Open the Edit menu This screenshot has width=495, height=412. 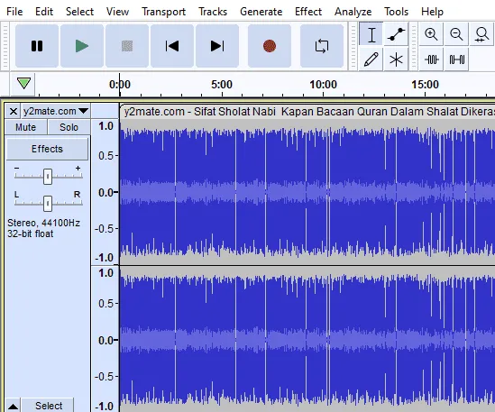click(44, 12)
